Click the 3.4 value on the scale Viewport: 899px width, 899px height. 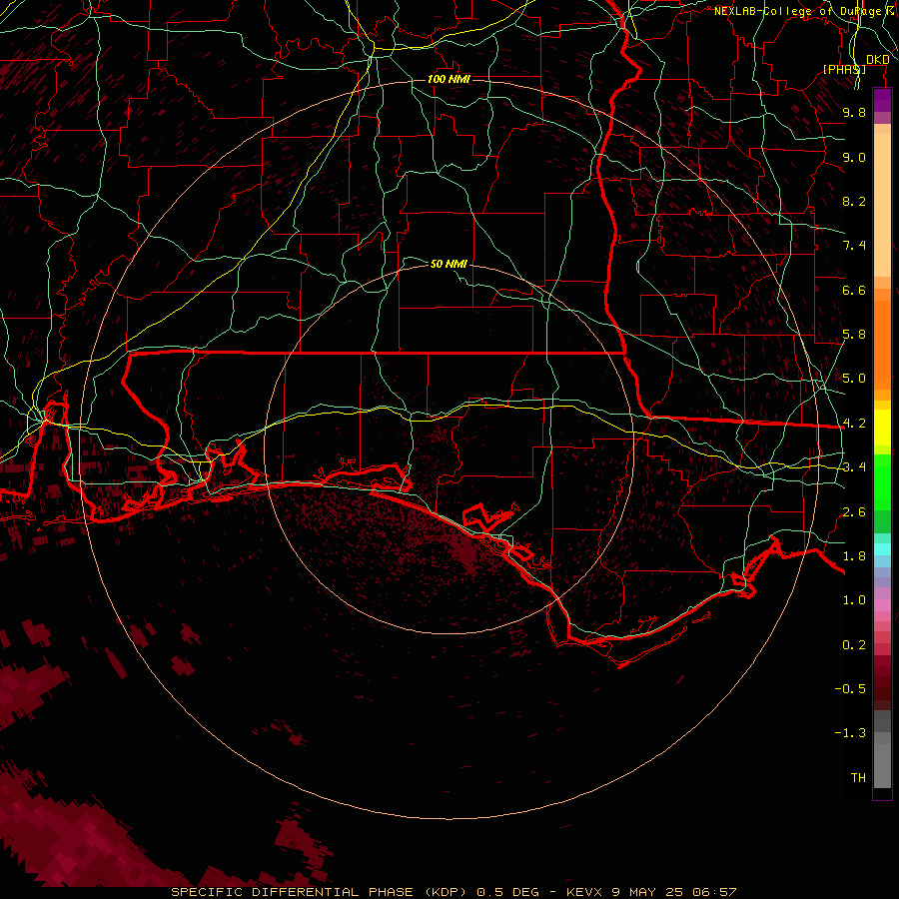click(x=854, y=467)
